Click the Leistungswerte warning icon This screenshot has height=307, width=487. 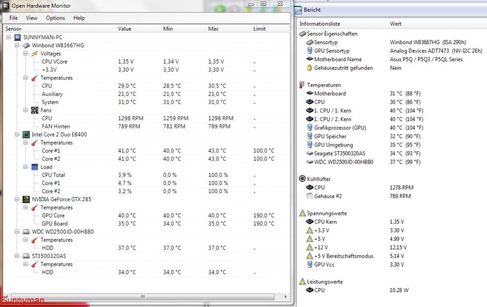click(x=302, y=282)
